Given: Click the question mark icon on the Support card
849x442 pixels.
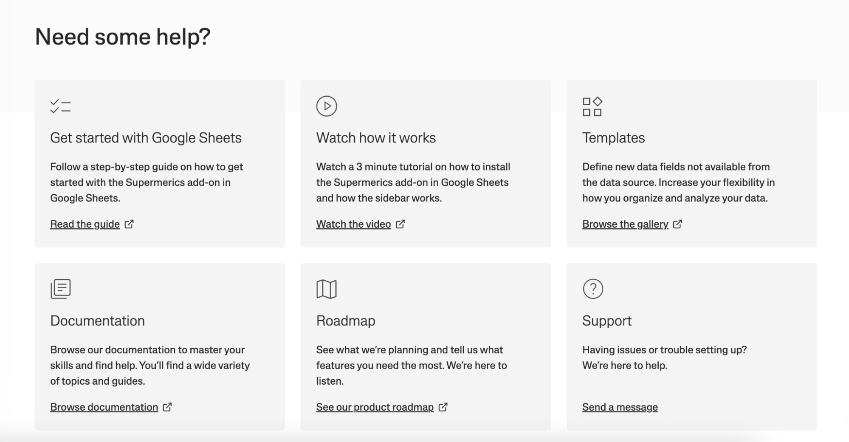Looking at the screenshot, I should (x=593, y=289).
